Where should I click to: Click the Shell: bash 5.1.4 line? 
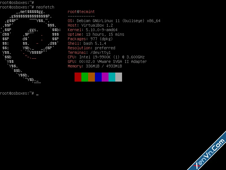tap(87, 43)
